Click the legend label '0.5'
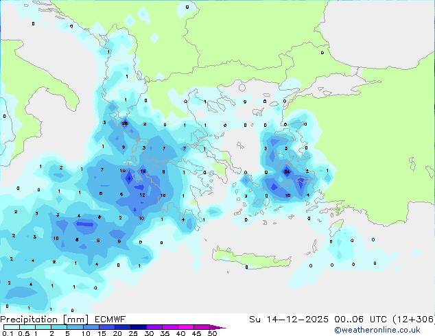 pyautogui.click(x=23, y=333)
